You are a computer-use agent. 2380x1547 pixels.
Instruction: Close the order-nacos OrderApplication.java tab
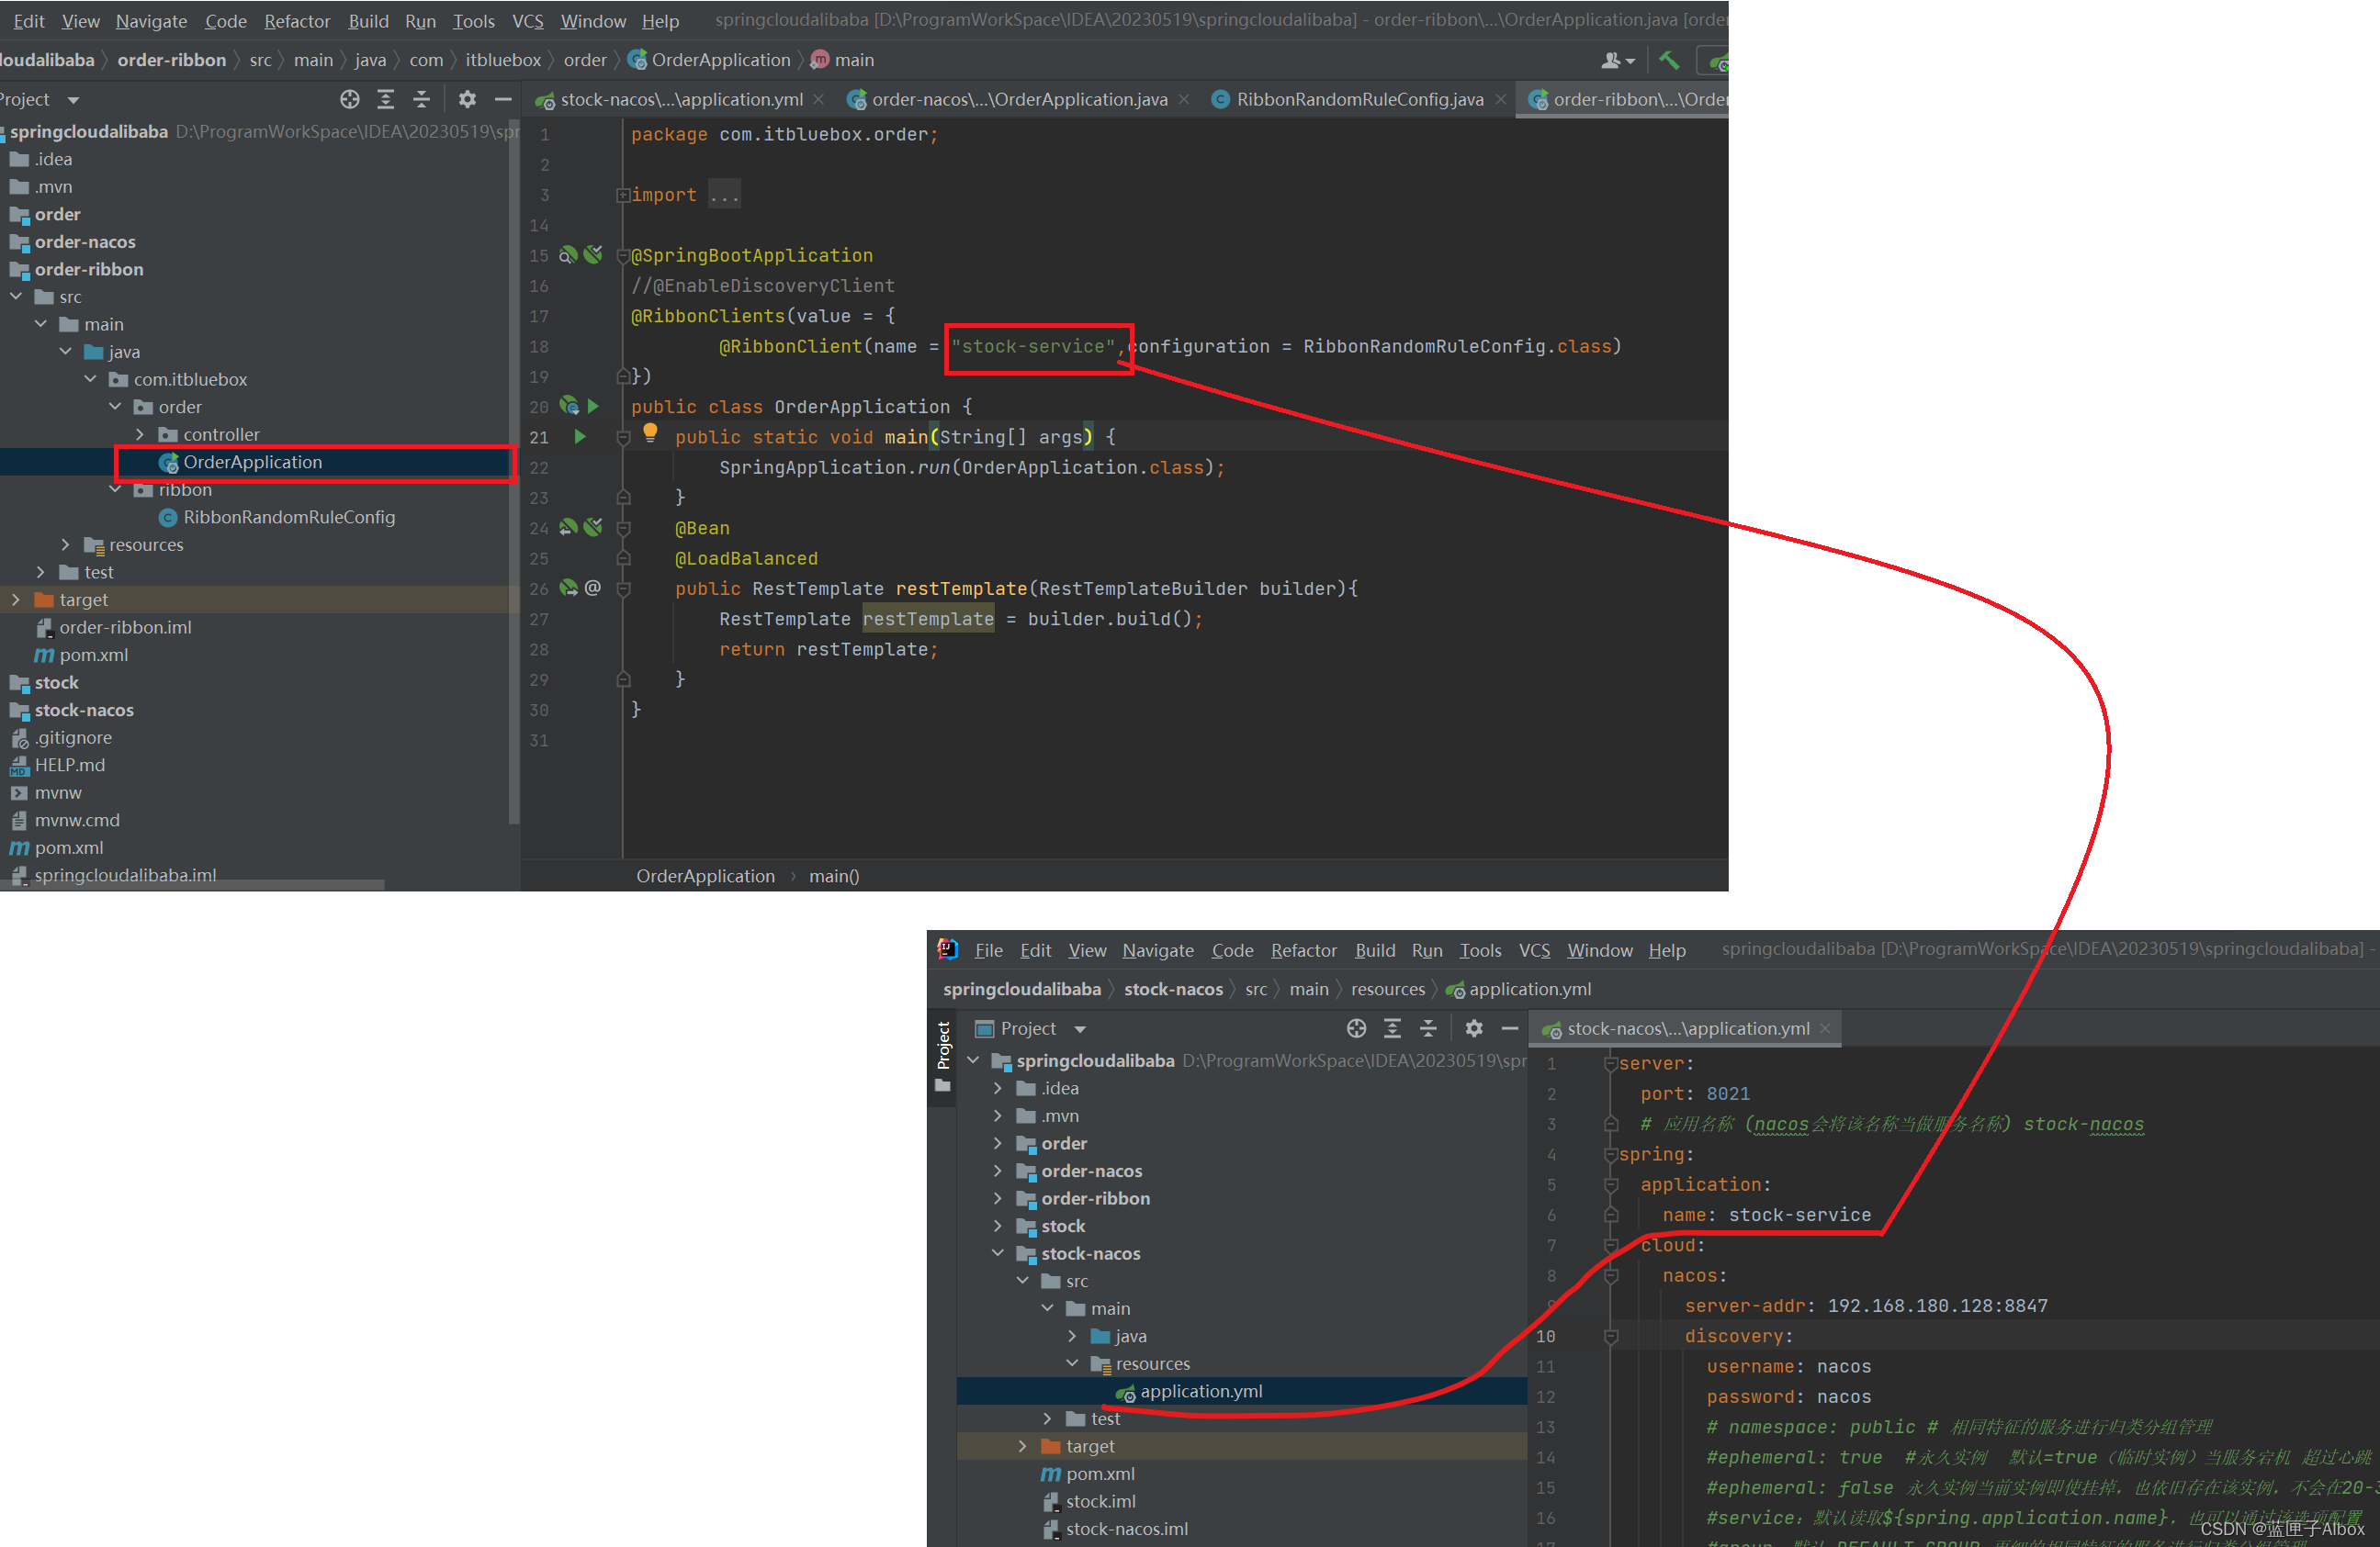pyautogui.click(x=1184, y=99)
